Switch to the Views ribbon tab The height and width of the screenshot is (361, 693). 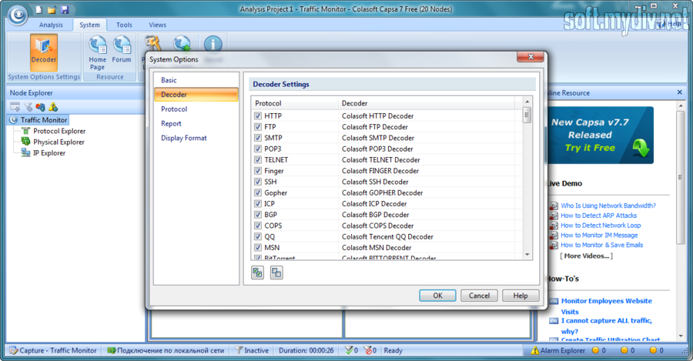pyautogui.click(x=157, y=25)
